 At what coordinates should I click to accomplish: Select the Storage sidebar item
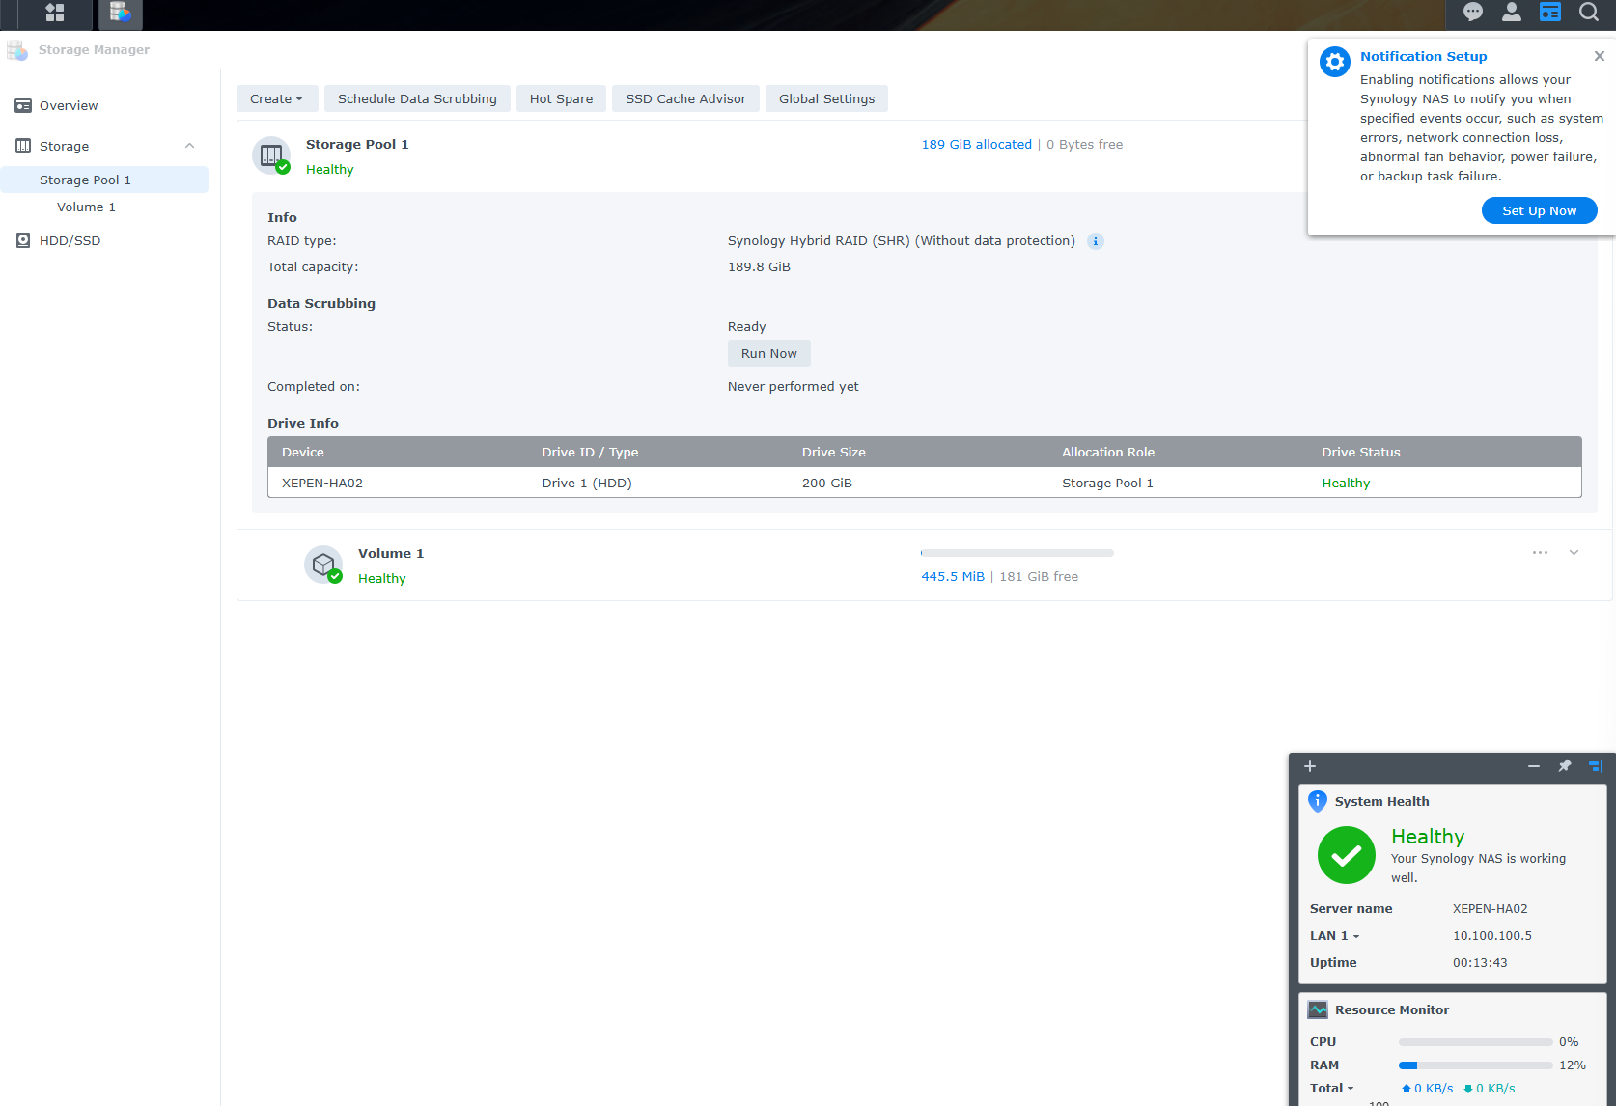tap(64, 147)
